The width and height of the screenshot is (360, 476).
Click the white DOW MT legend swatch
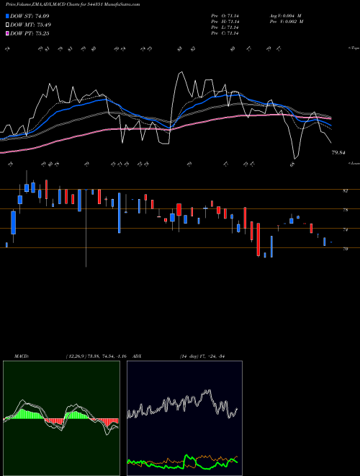8,25
